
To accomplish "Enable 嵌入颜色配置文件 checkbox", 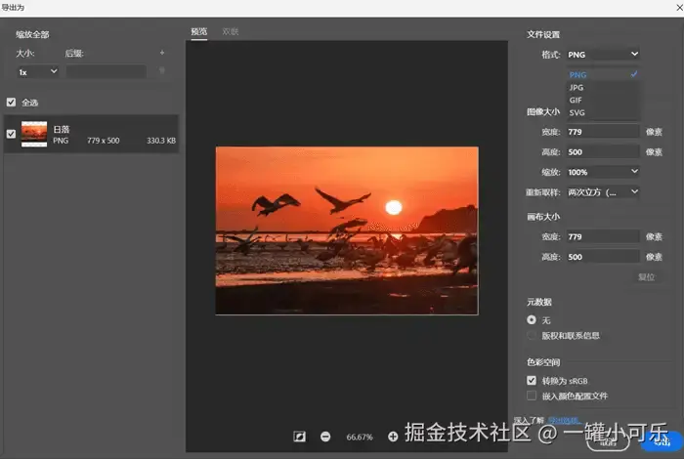I will click(x=532, y=396).
